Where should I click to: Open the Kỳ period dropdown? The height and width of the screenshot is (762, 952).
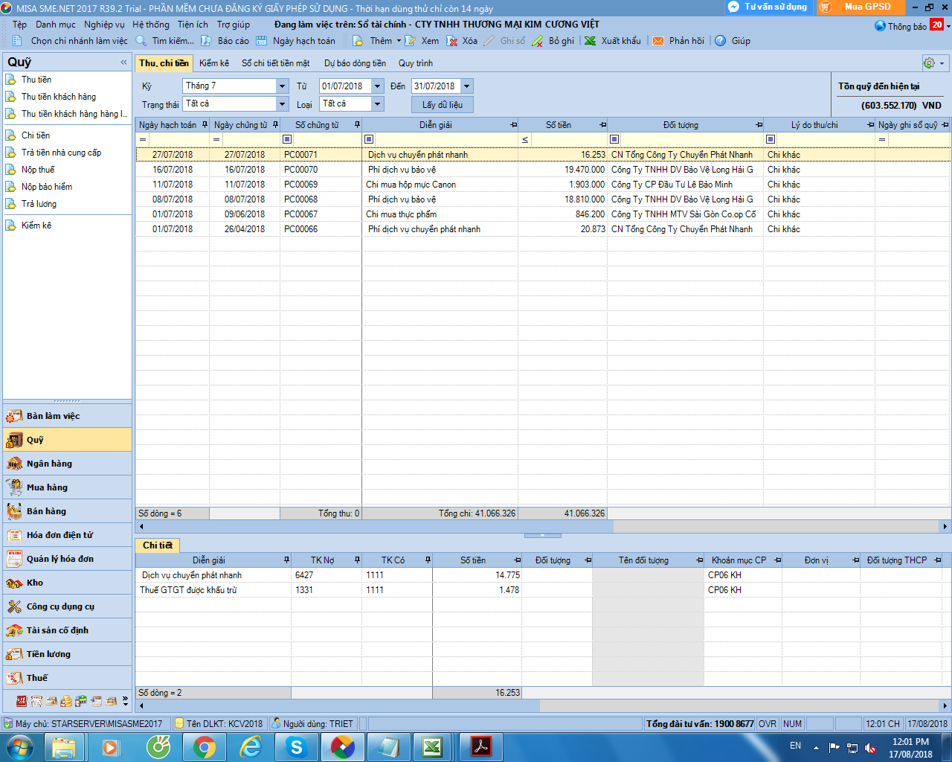click(x=282, y=86)
